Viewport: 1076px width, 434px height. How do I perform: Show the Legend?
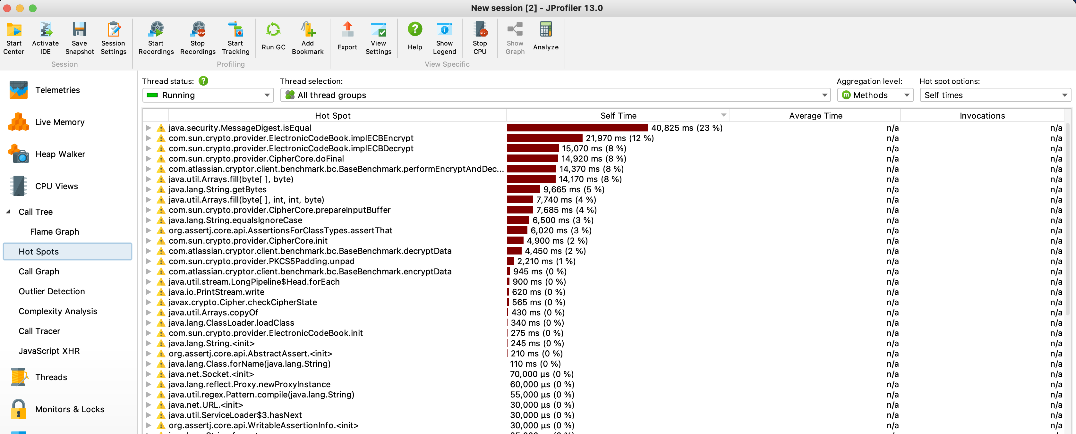click(x=444, y=38)
